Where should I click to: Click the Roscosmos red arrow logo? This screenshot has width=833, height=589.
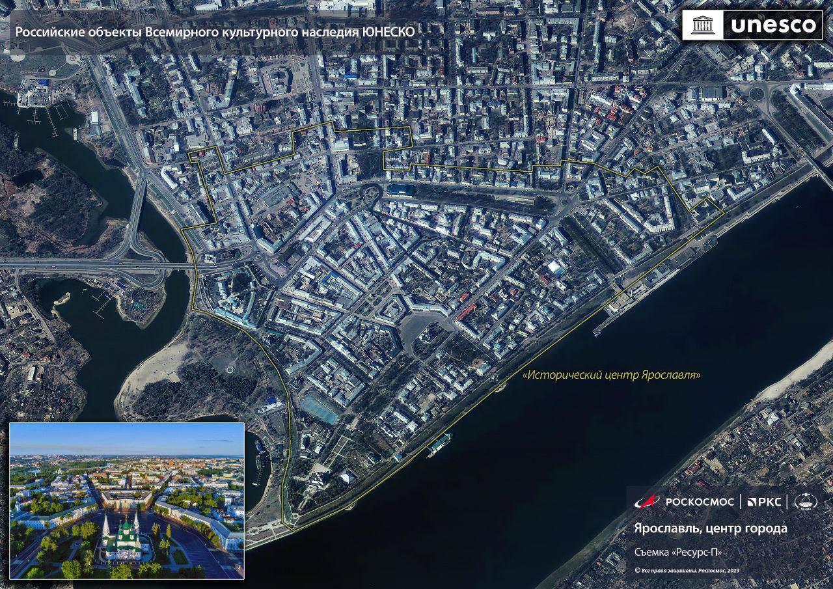point(646,501)
